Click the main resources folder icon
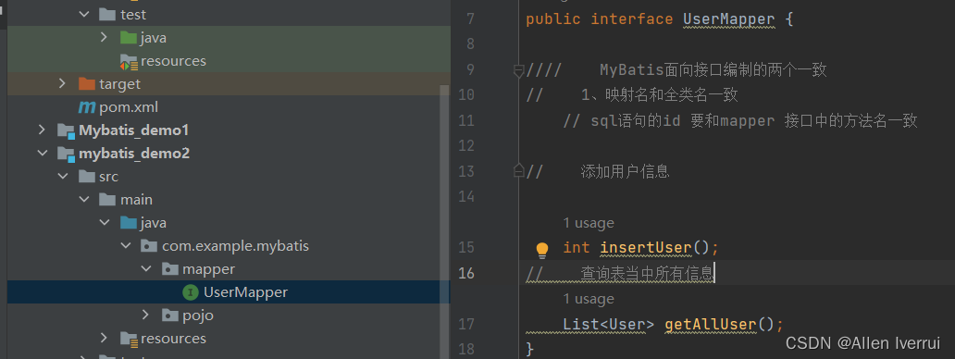955x359 pixels. (x=129, y=339)
